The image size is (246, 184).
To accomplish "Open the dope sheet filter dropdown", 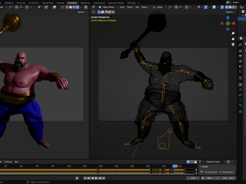I will [201, 162].
